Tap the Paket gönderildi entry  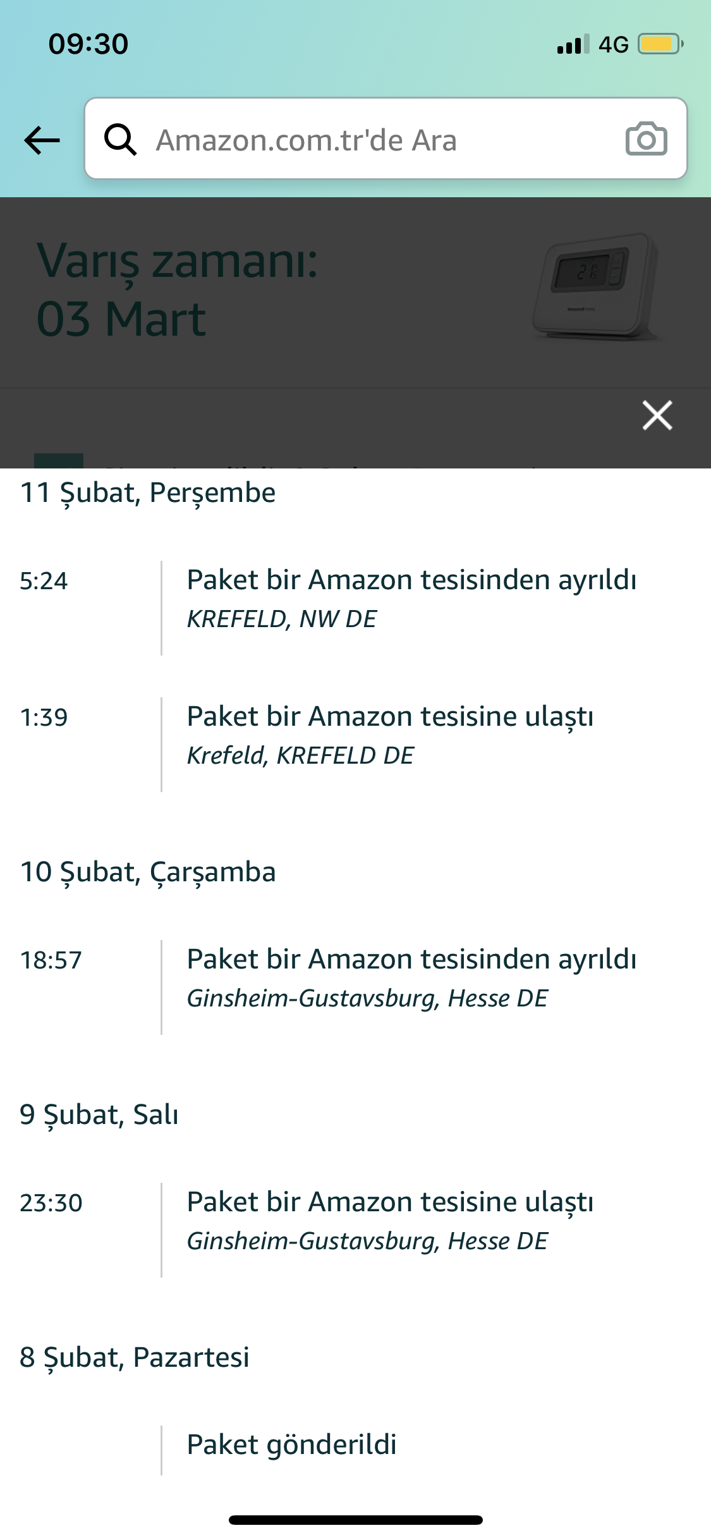tap(291, 1445)
